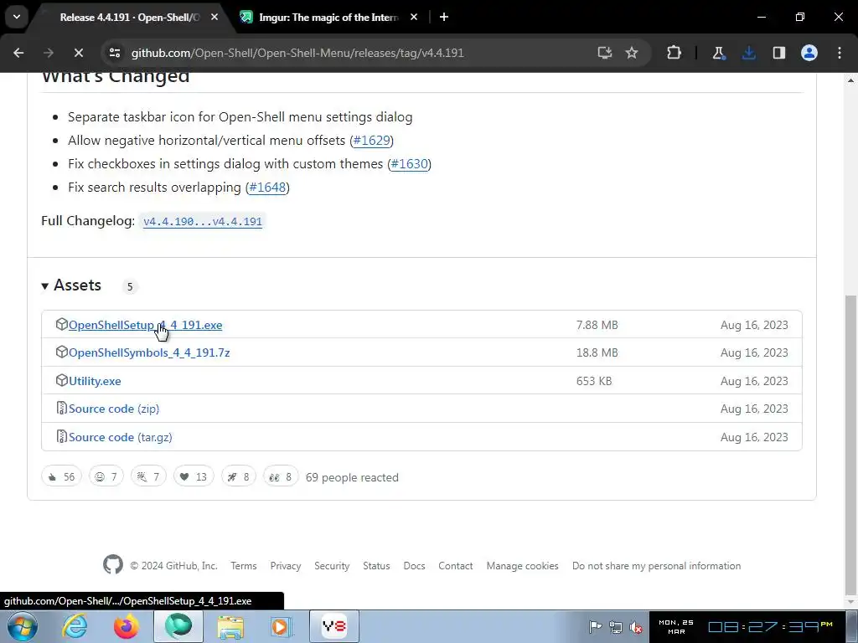Open the Windows Start orb

pyautogui.click(x=23, y=626)
